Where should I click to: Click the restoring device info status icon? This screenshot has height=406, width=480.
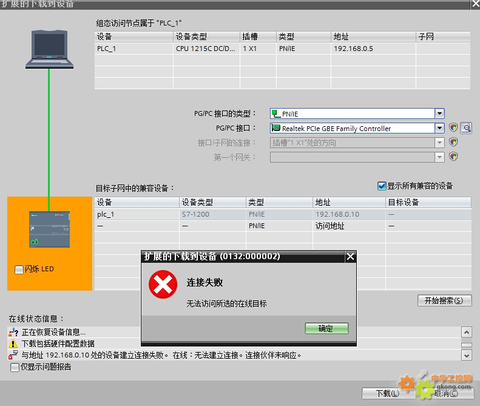coord(13,332)
